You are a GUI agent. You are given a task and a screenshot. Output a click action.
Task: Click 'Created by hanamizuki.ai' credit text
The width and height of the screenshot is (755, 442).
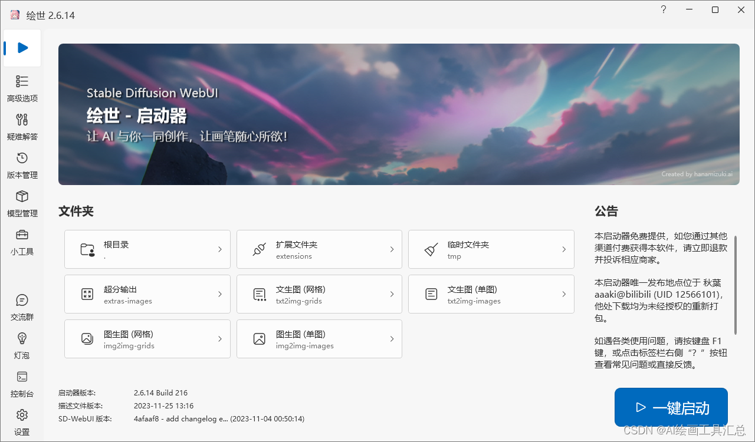[697, 174]
